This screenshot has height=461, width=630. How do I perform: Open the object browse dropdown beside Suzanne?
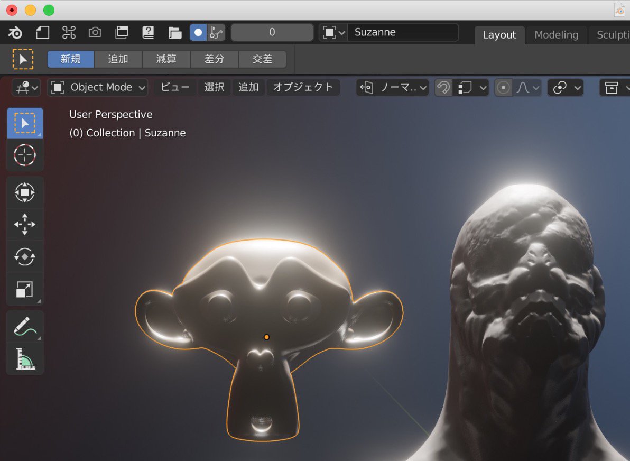click(333, 32)
